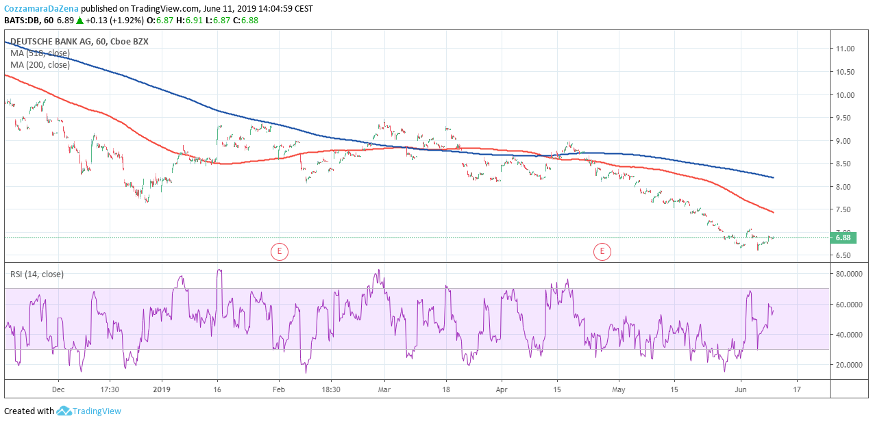Click the BATS:DB symbol in the header
This screenshot has height=423, width=873.
22,21
